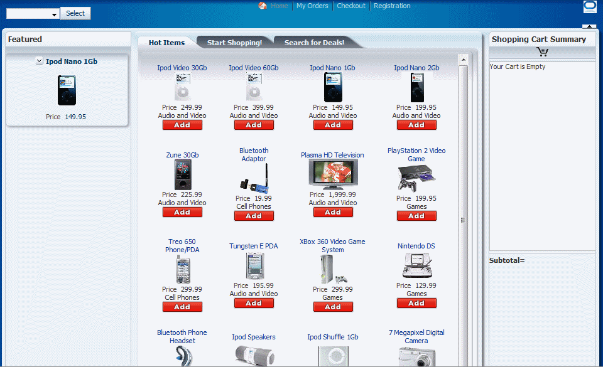Click the Ipod Nano 1Gb image in Hot Items
This screenshot has height=367, width=603.
tap(333, 87)
